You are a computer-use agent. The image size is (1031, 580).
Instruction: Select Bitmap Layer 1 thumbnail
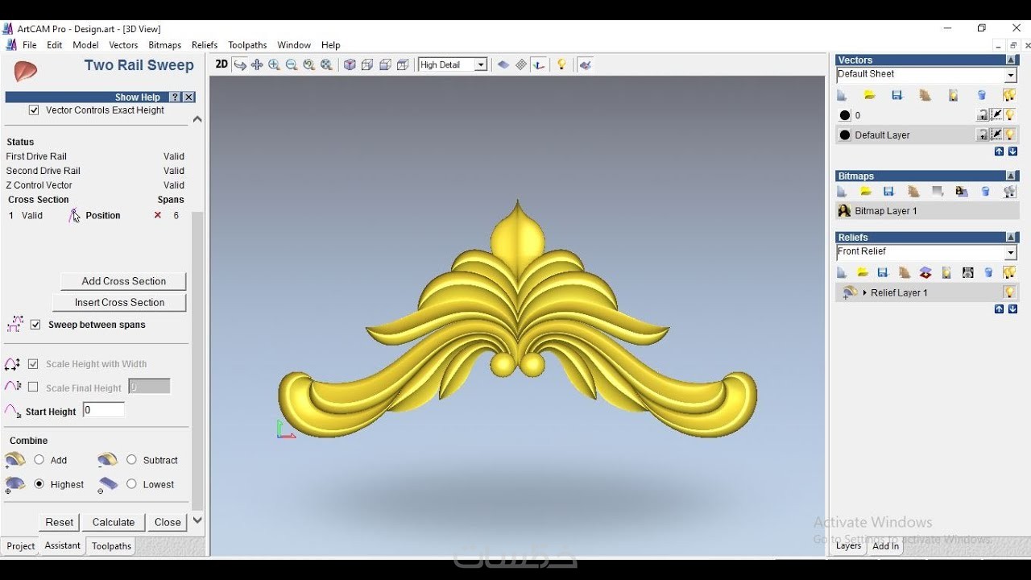click(844, 211)
